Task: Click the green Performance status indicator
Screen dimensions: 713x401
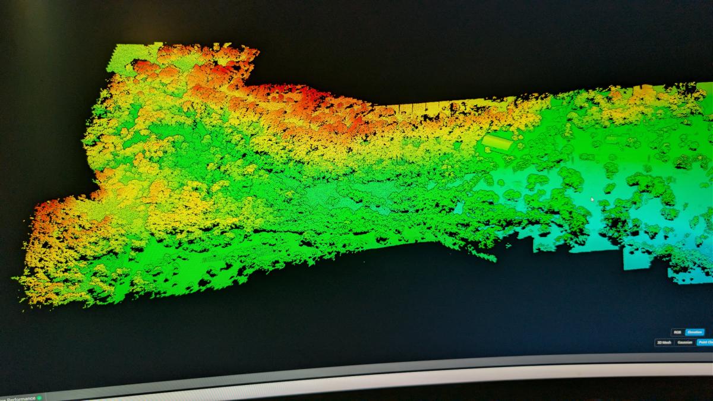Action: click(39, 398)
